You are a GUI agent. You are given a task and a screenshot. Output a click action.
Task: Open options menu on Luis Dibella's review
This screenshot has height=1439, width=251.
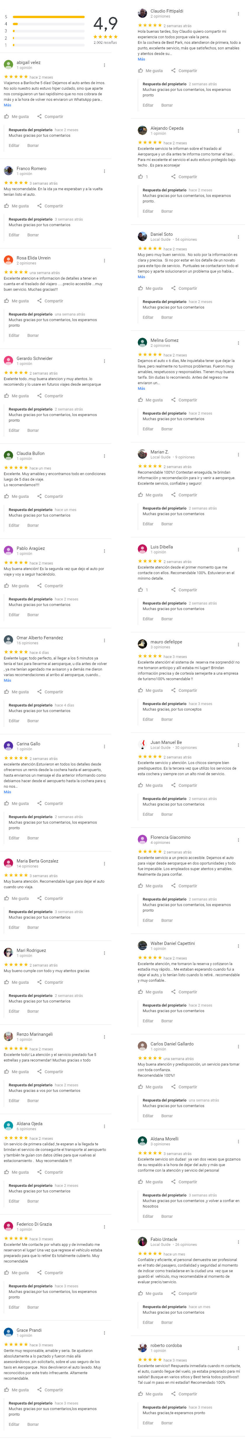pyautogui.click(x=238, y=550)
